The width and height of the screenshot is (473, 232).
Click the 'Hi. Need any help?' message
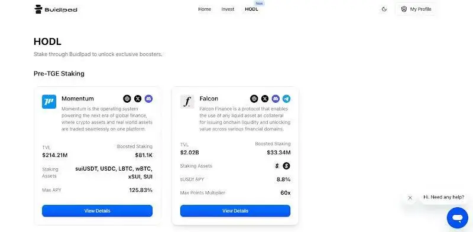point(444,197)
